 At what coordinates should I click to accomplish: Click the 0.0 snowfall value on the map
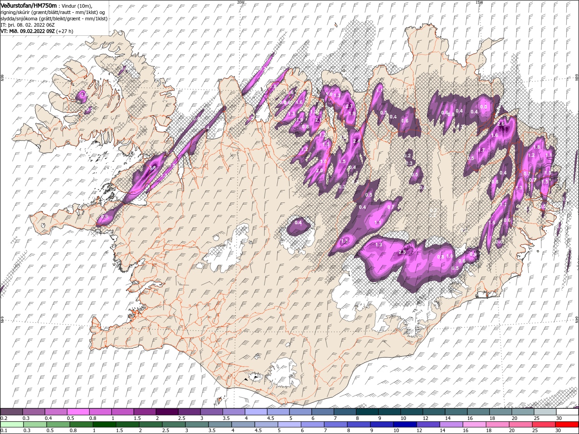click(484, 107)
